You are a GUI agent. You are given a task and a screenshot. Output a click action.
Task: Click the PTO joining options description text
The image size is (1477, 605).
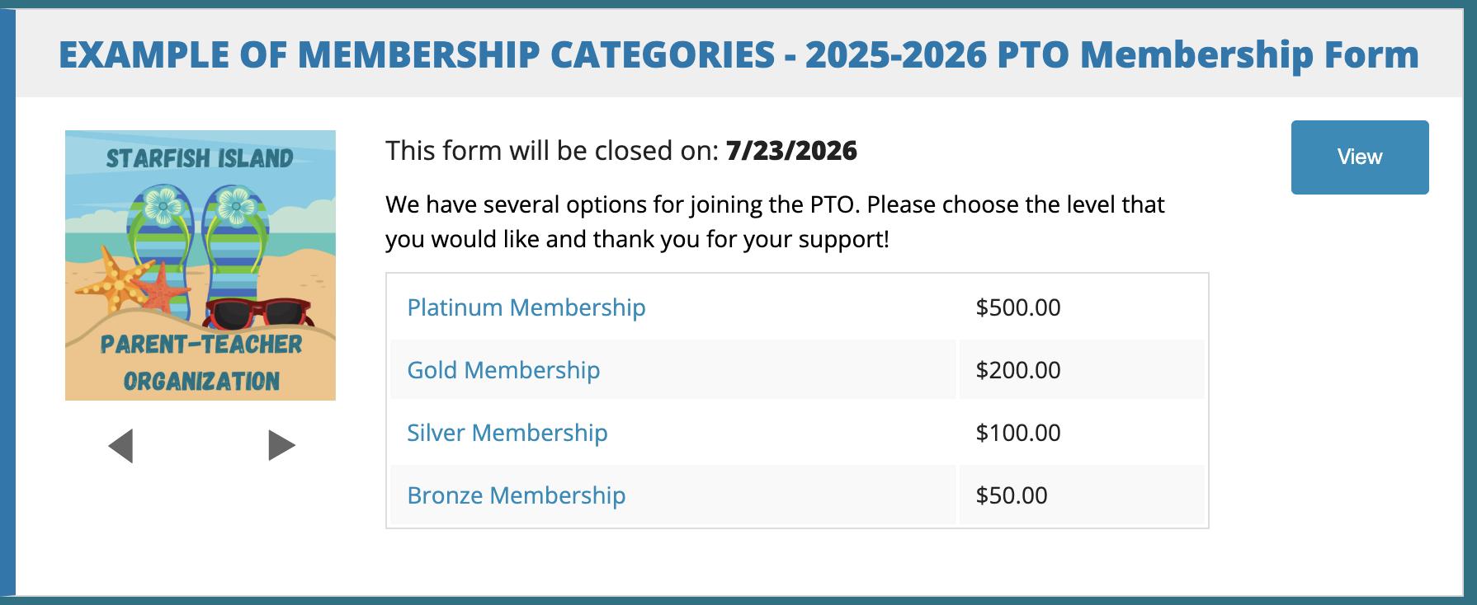(x=774, y=222)
